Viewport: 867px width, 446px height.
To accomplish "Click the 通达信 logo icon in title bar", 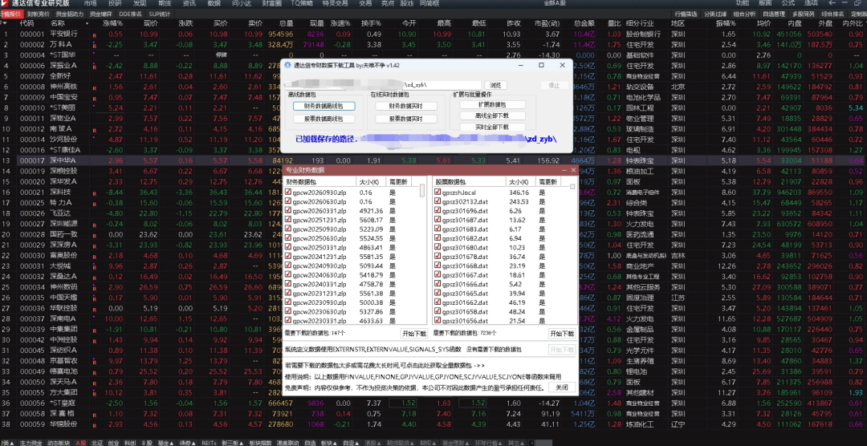I will pos(5,3).
